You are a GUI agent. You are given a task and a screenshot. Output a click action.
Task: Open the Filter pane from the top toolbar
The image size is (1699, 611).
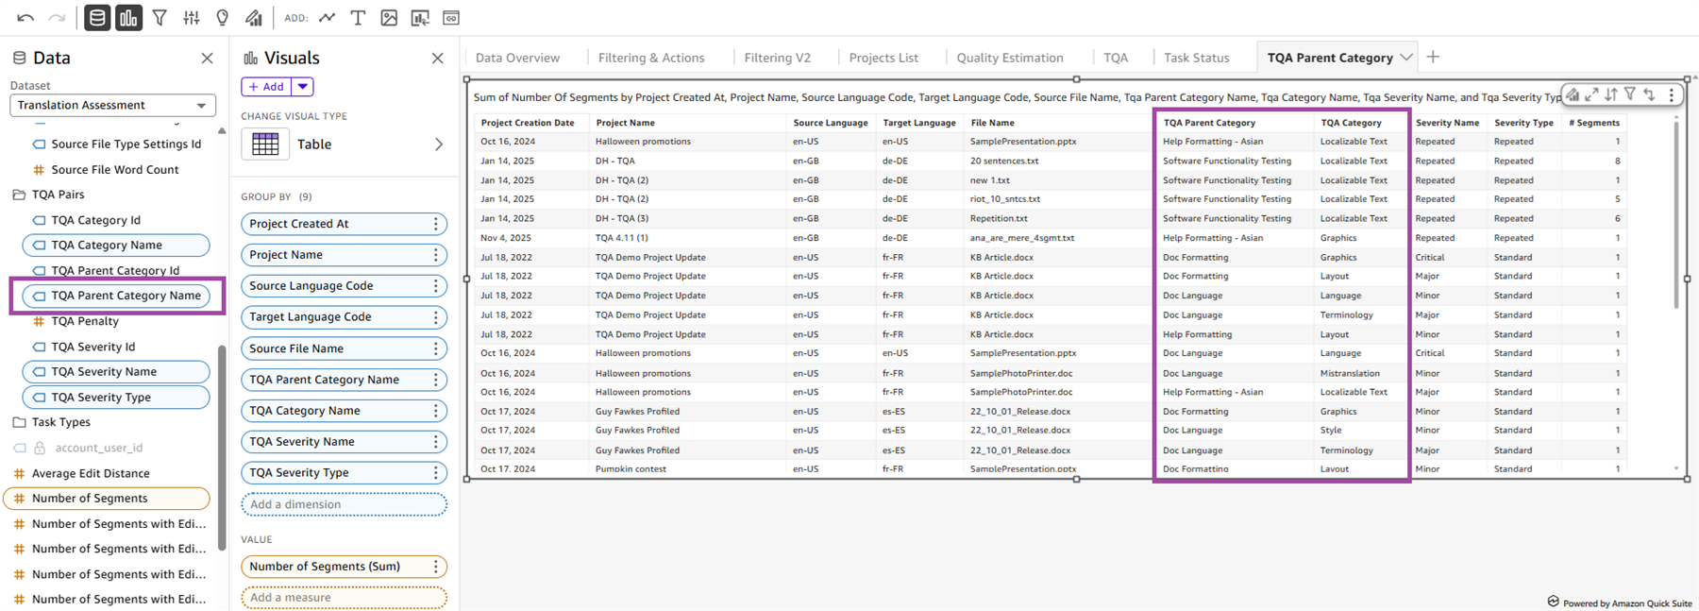(x=160, y=18)
